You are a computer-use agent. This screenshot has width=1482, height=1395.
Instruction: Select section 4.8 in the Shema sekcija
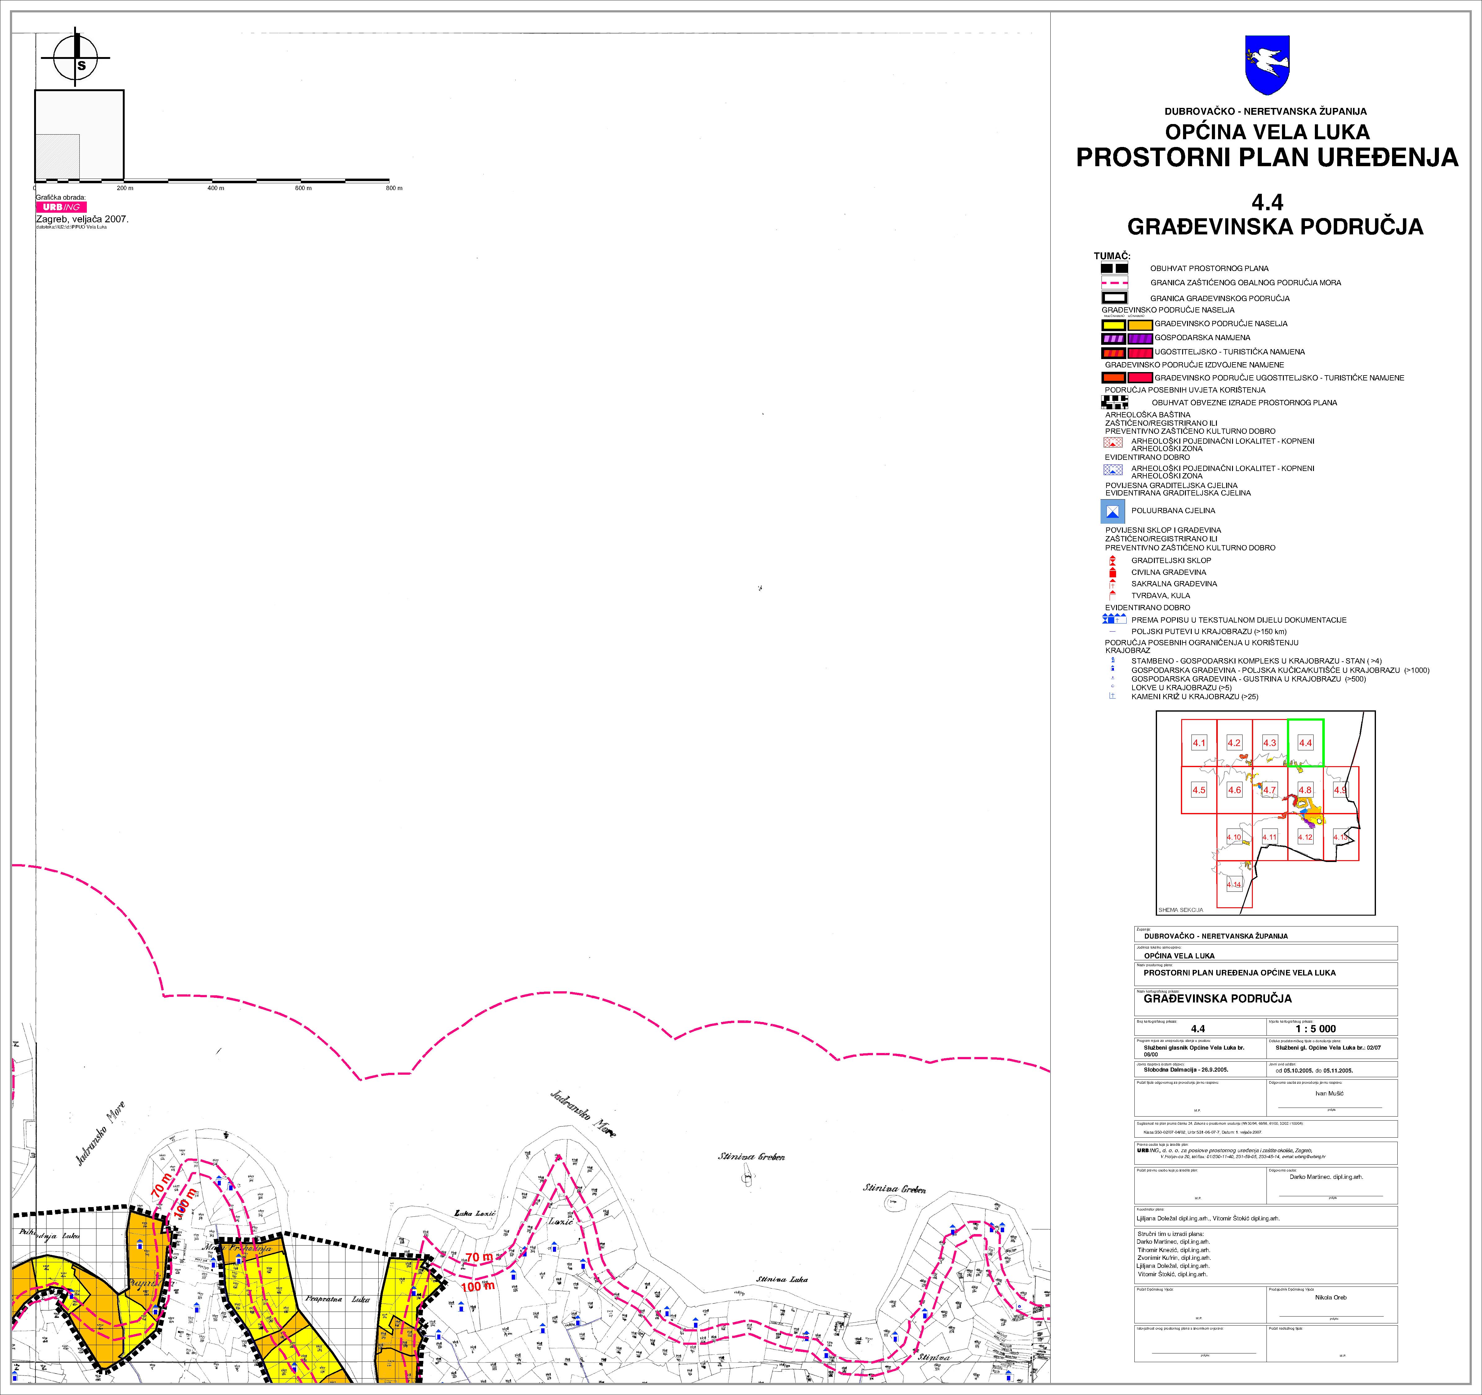point(1305,790)
